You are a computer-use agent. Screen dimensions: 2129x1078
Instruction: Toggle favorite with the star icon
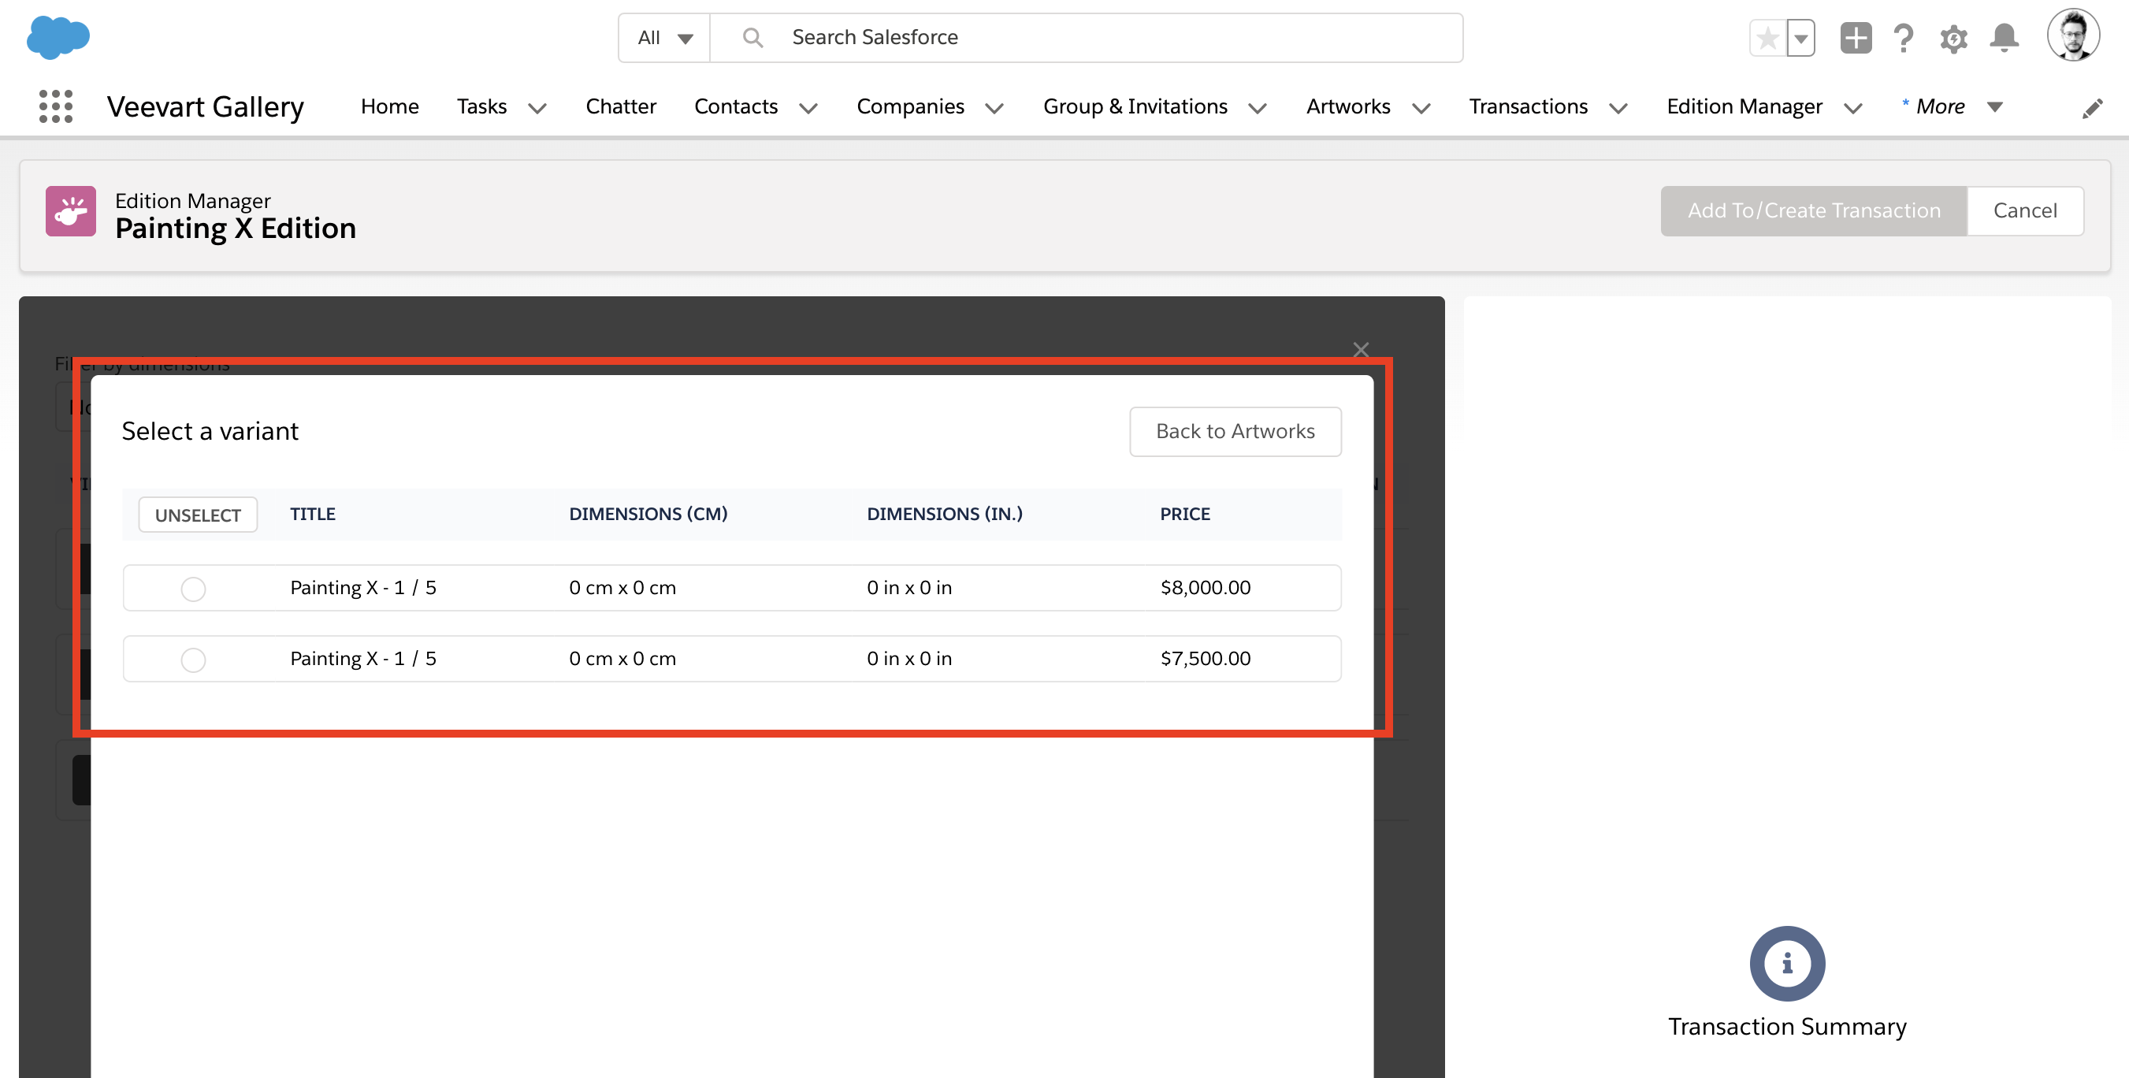click(1767, 37)
